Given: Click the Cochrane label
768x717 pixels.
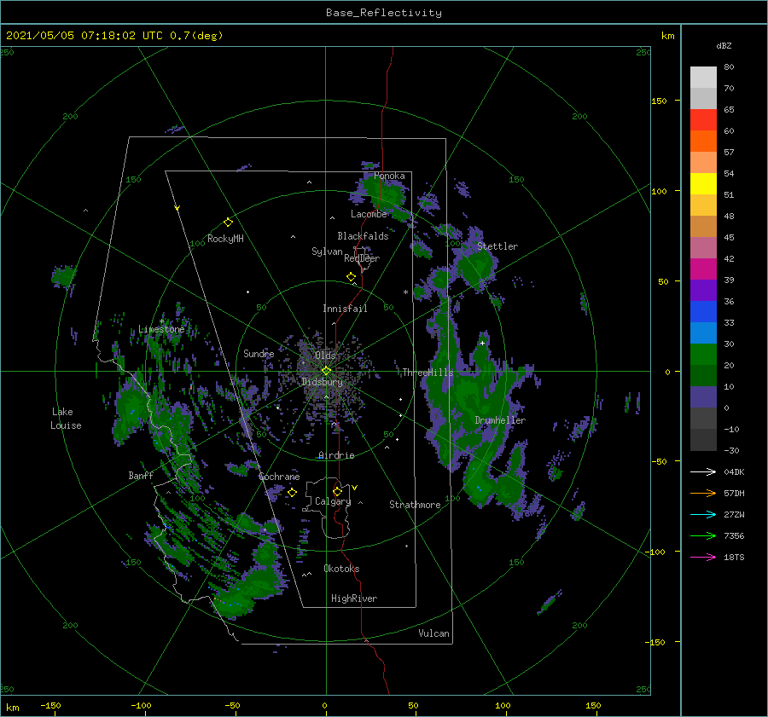Looking at the screenshot, I should [x=279, y=477].
